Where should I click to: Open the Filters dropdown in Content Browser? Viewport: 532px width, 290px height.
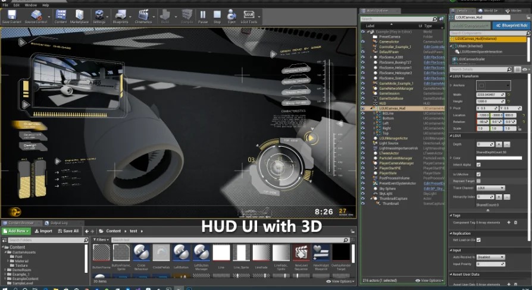(101, 240)
